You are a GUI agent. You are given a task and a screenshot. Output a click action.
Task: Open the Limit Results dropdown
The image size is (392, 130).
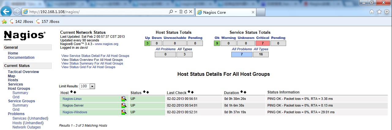click(92, 86)
